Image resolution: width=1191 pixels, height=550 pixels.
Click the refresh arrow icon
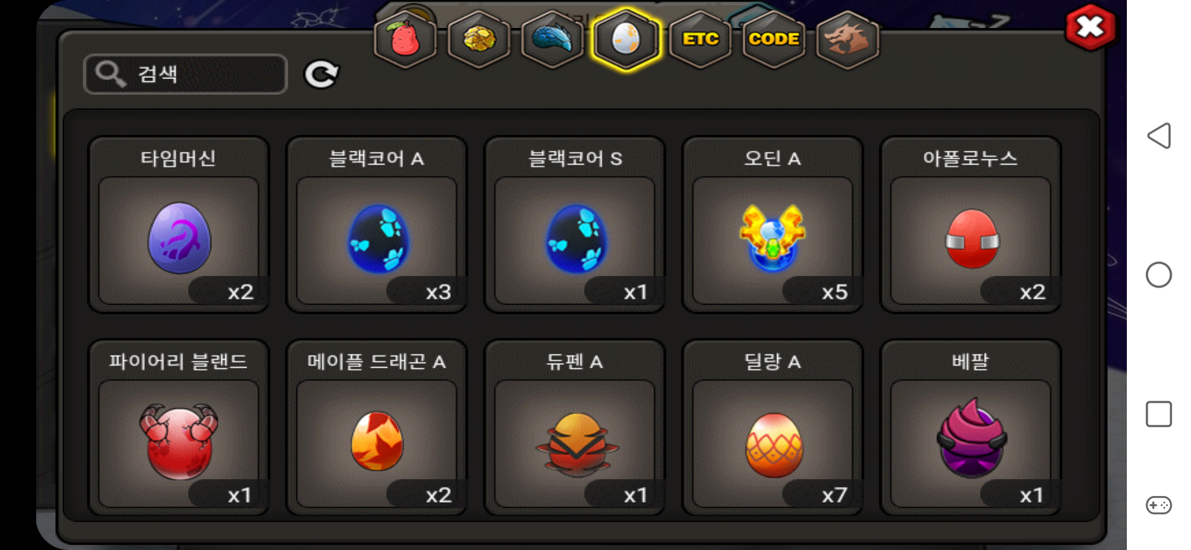pos(322,75)
